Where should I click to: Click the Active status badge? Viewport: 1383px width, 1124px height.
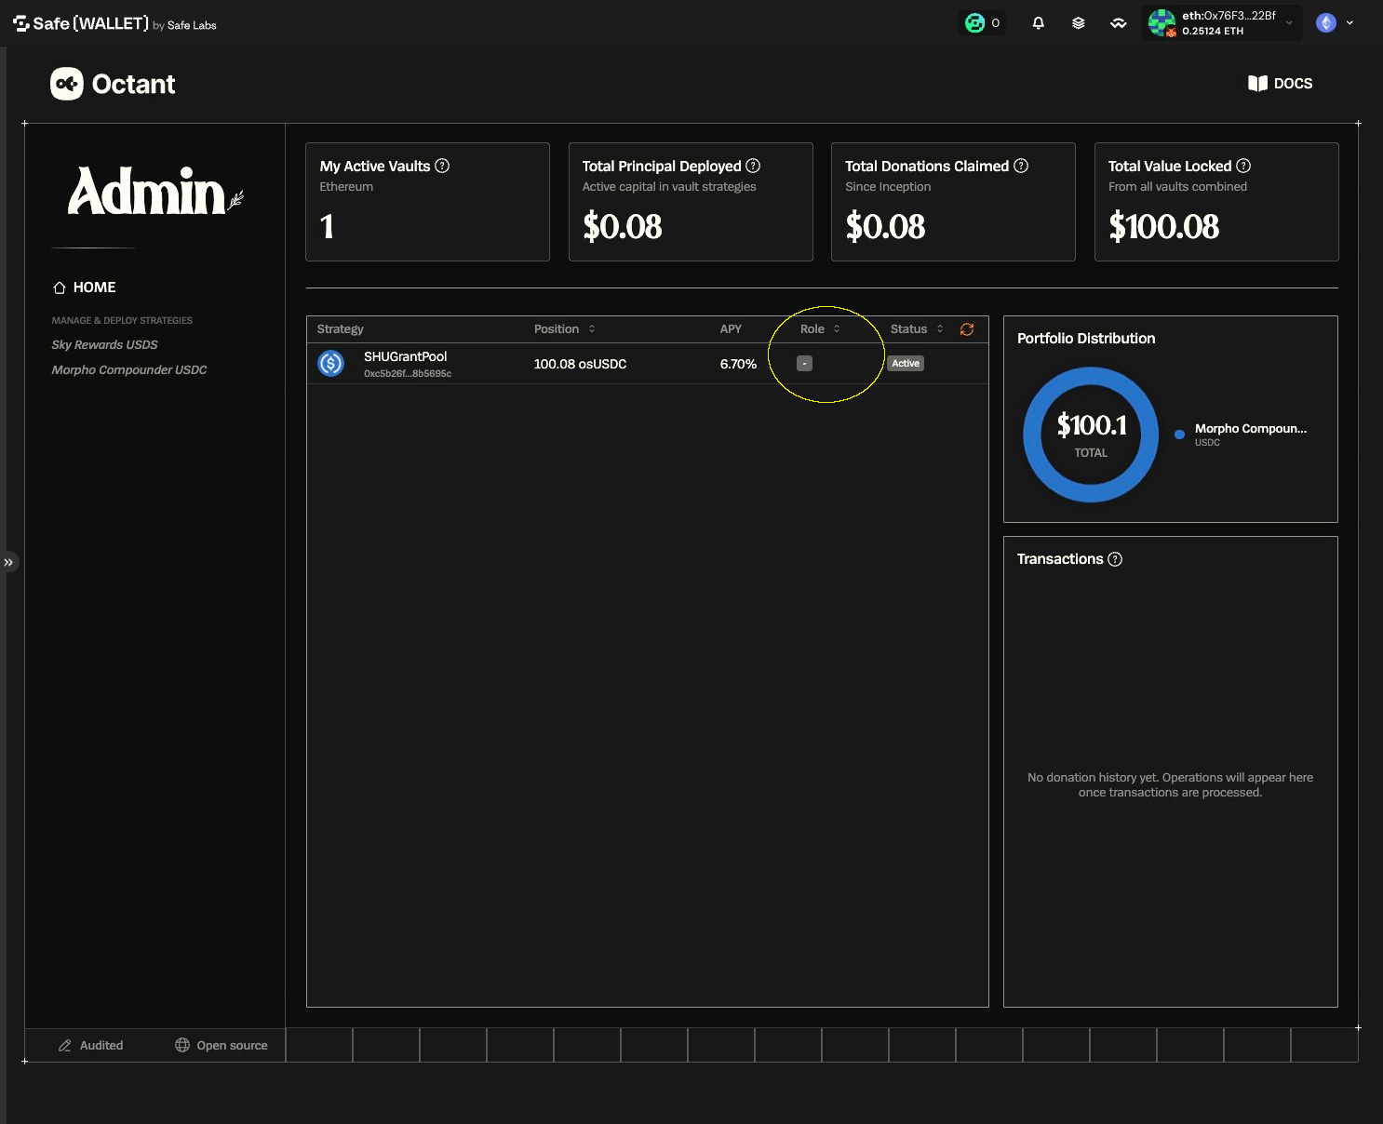(906, 364)
